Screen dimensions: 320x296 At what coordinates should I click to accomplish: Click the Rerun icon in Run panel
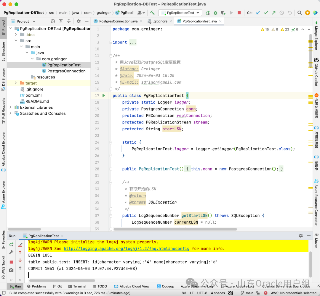[x=11, y=244]
